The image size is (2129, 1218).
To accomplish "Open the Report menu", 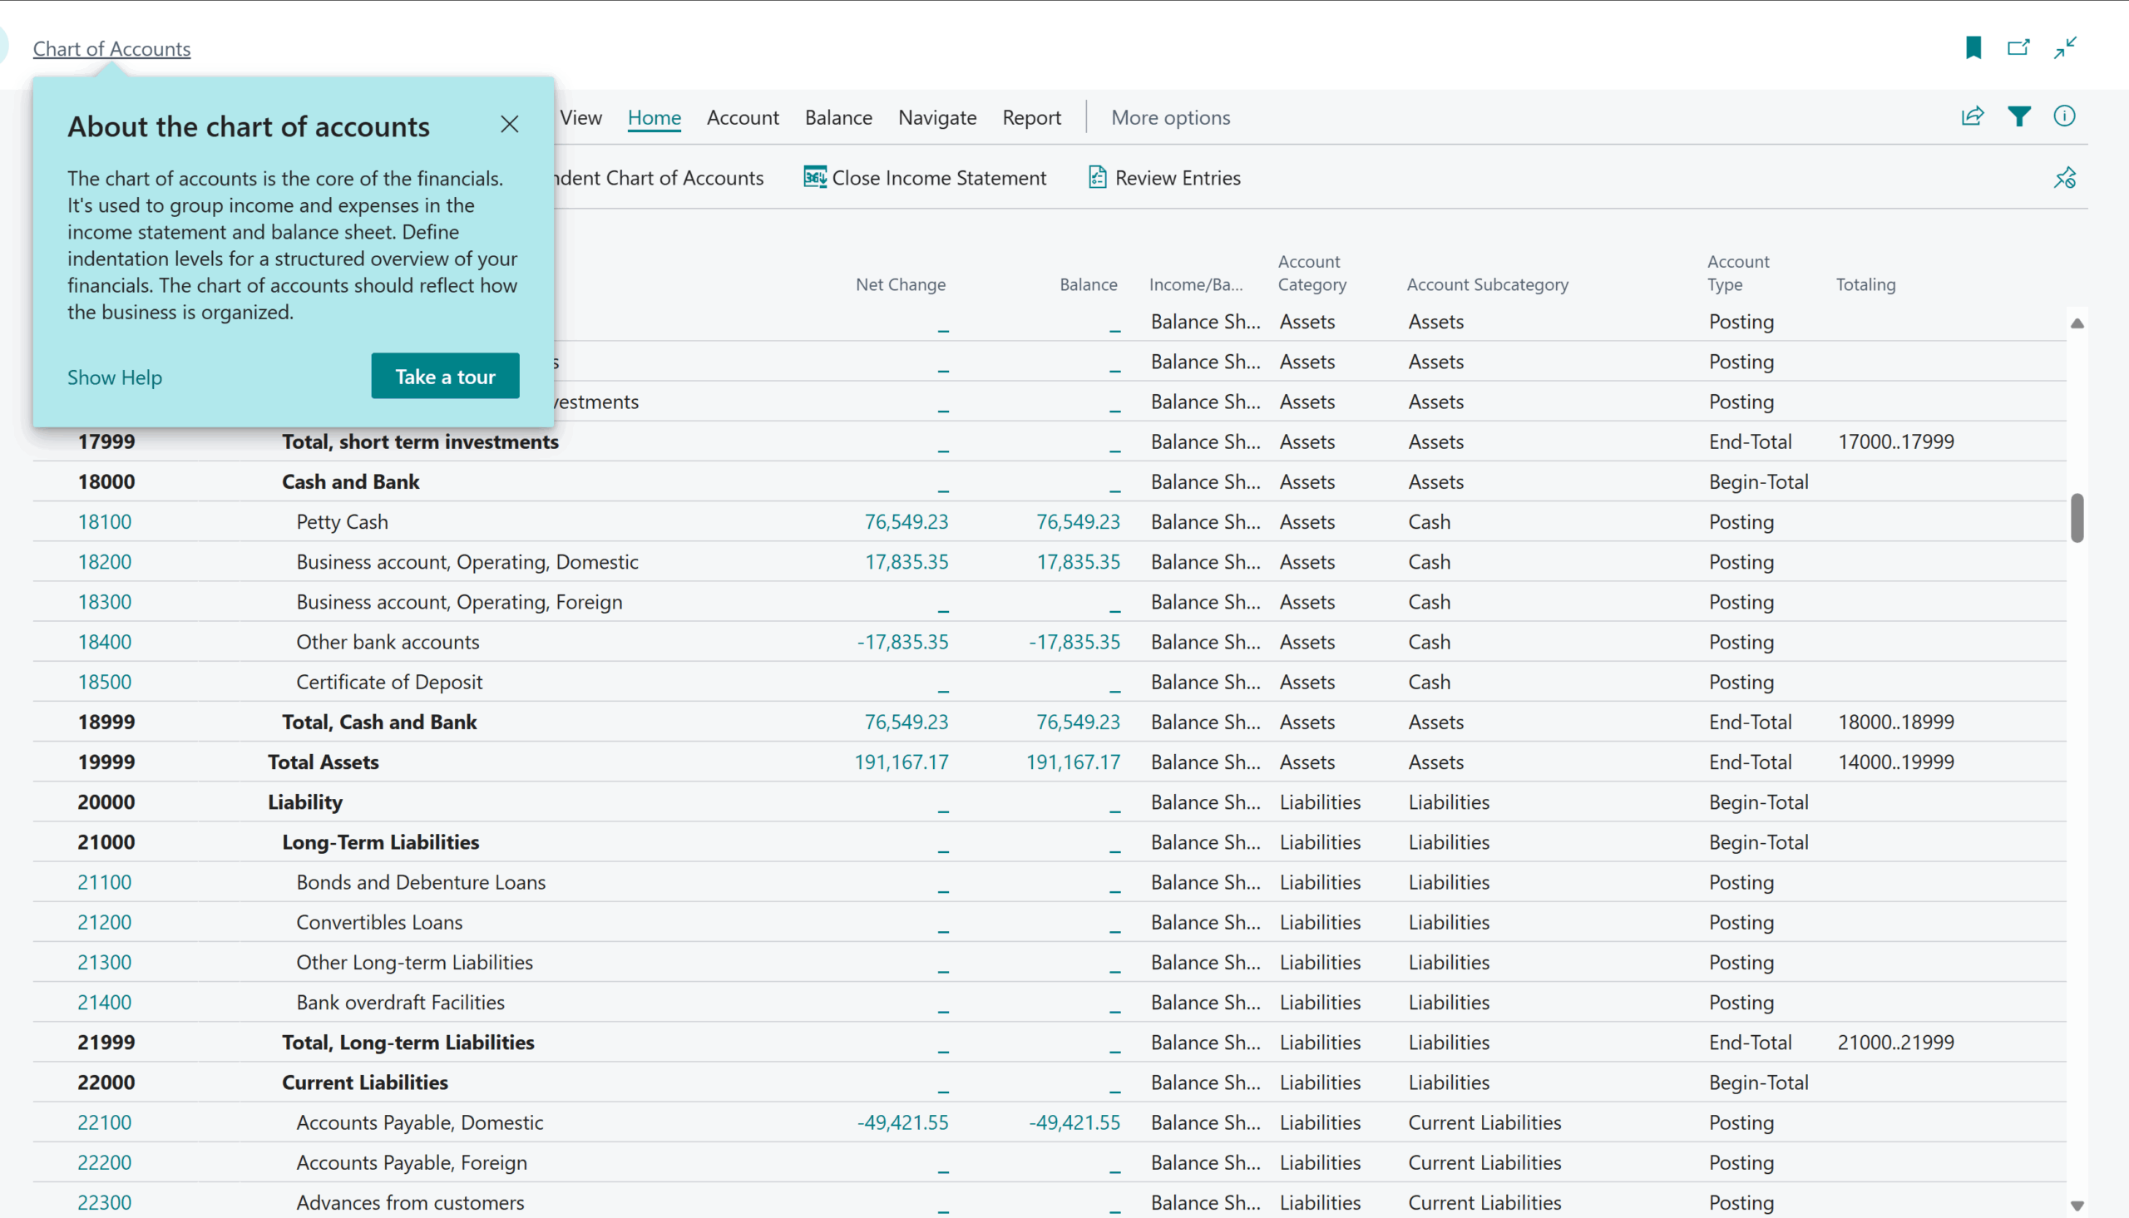I will point(1031,117).
